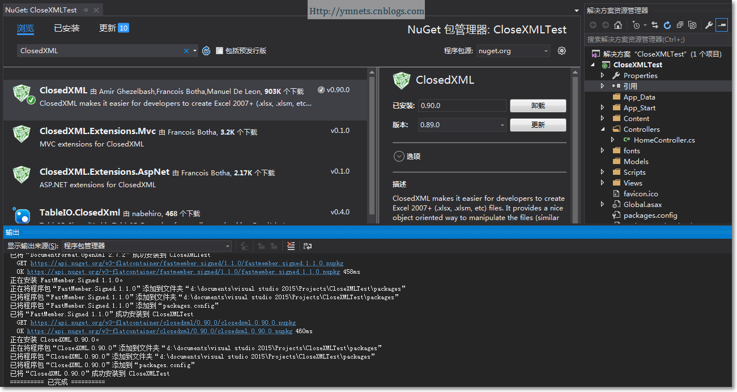Image resolution: width=737 pixels, height=392 pixels.
Task: Switch to the Browse tab
Action: pos(25,28)
